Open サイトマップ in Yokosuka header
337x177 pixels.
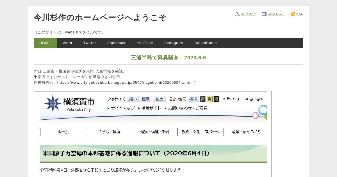123,108
